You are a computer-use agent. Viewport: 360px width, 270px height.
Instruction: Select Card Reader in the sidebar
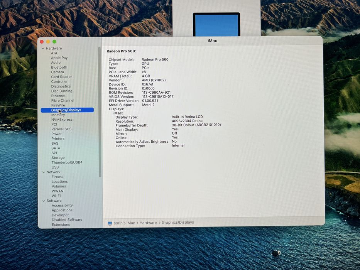pyautogui.click(x=61, y=77)
